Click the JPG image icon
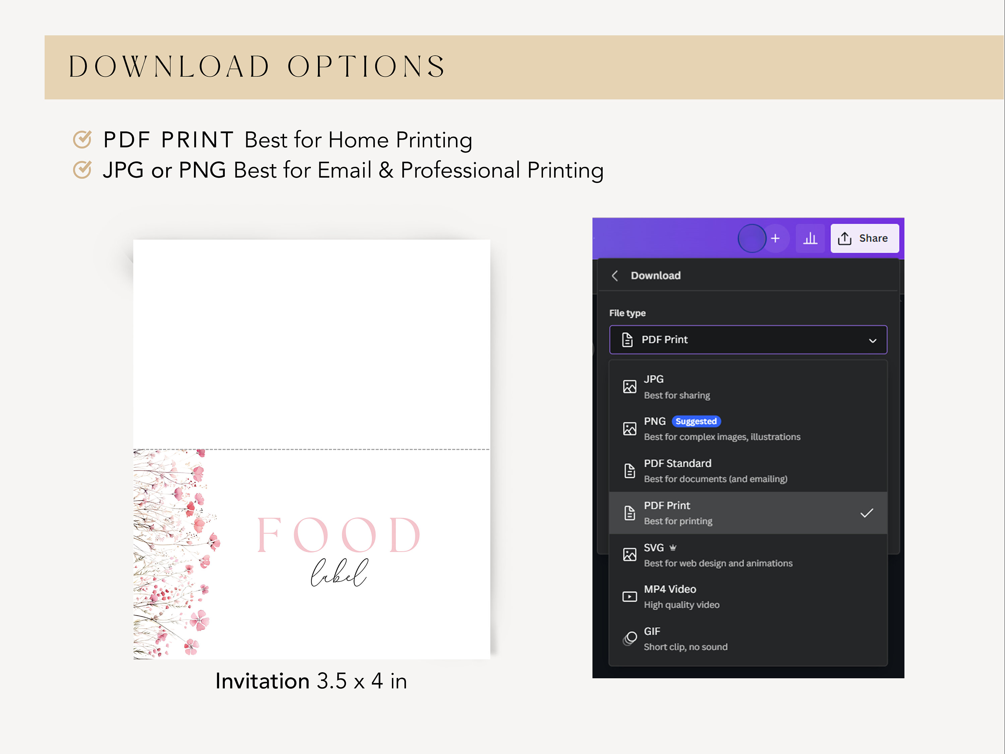The width and height of the screenshot is (1005, 754). coord(629,387)
